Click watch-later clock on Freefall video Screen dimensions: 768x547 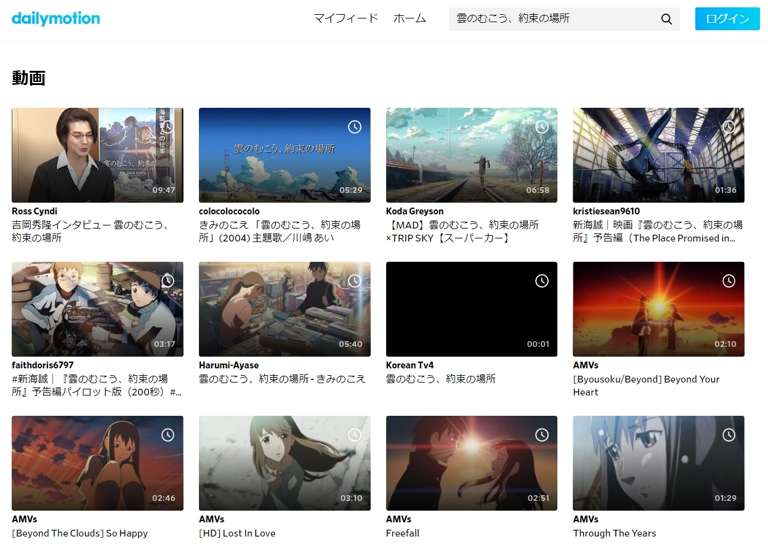click(x=542, y=435)
